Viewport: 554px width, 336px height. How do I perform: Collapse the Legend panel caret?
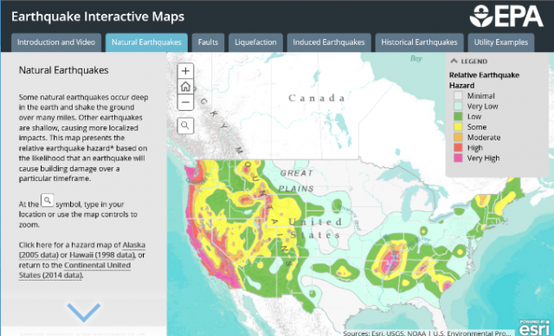[454, 61]
